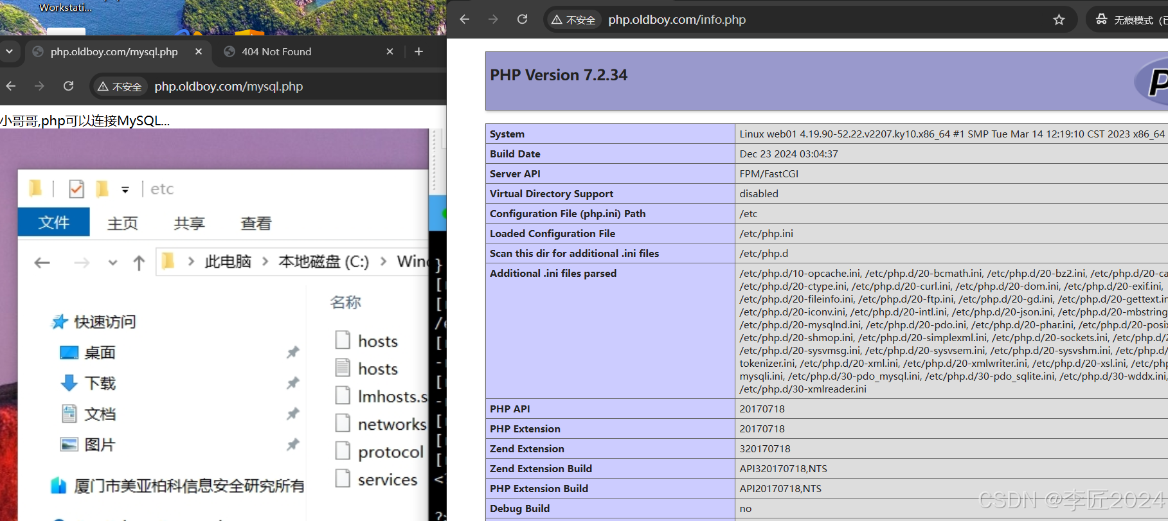This screenshot has width=1168, height=521.
Task: Reload the php.oldboy.com/mysql.php page
Action: point(69,85)
